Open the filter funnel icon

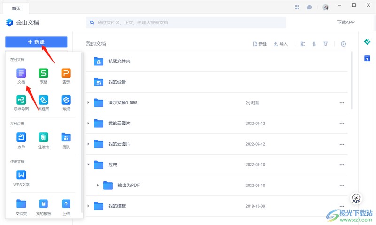tap(325, 44)
